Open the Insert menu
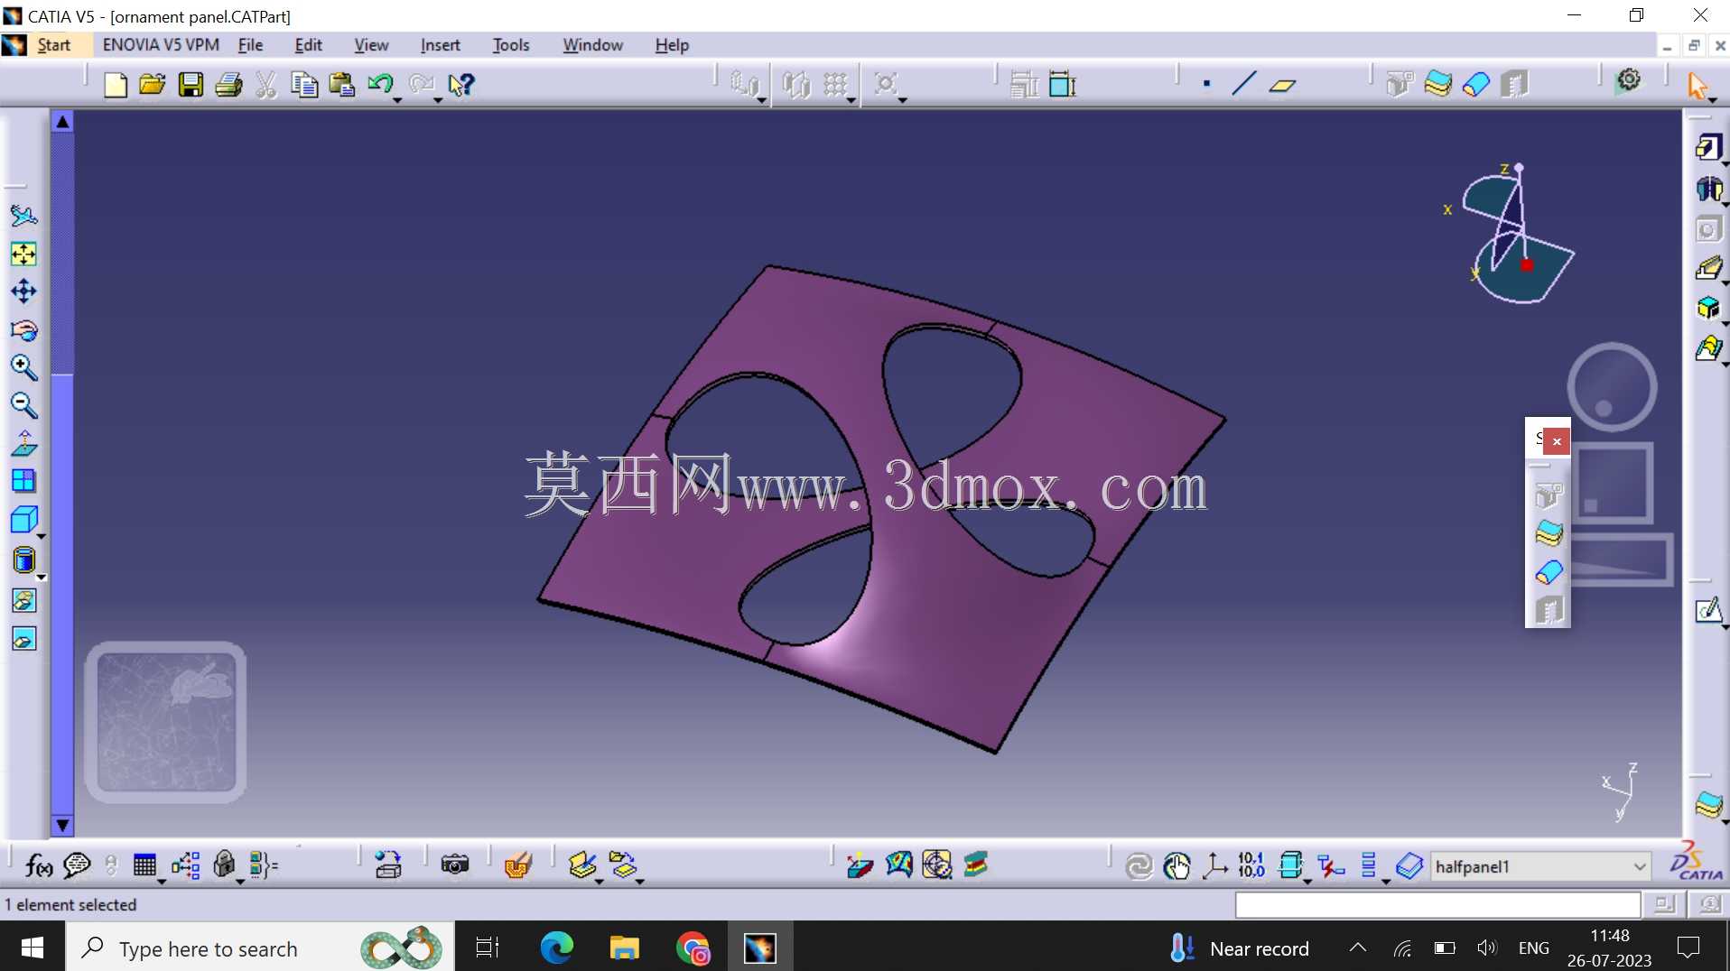1730x971 pixels. (440, 45)
